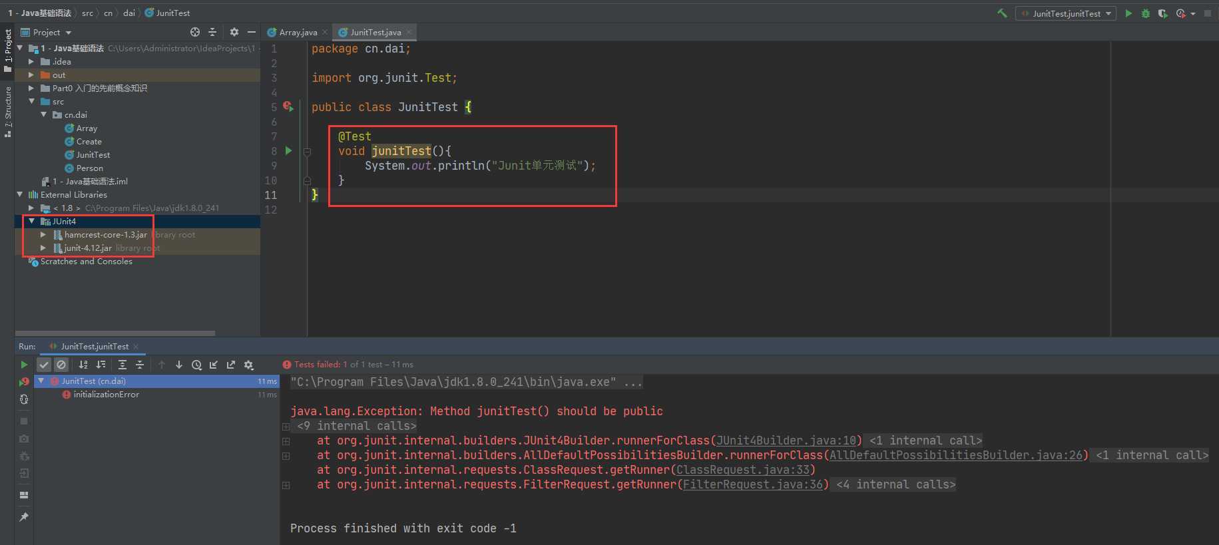Collapse the JUnit4 library node
Viewport: 1219px width, 545px height.
pyautogui.click(x=31, y=221)
